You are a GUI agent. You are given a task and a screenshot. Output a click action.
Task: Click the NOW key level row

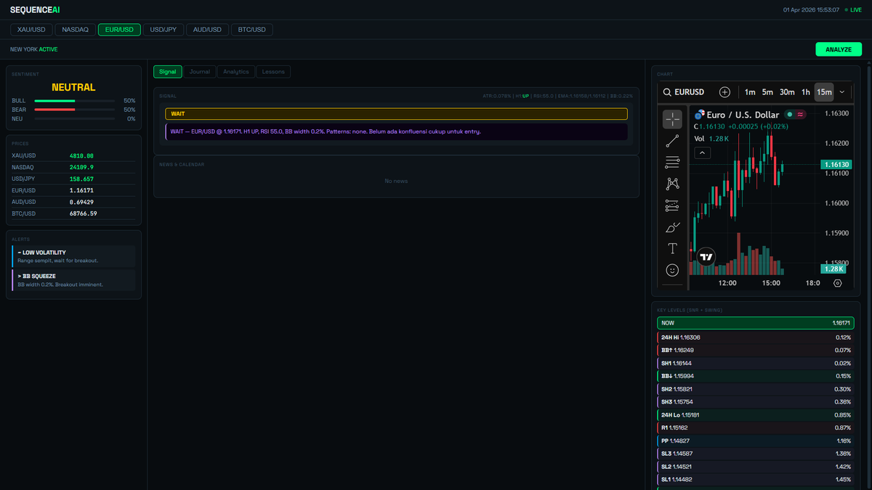(756, 323)
